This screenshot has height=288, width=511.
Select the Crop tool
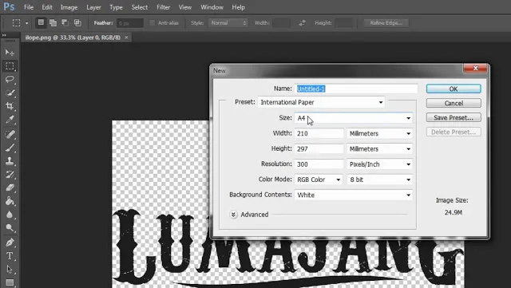(x=10, y=106)
